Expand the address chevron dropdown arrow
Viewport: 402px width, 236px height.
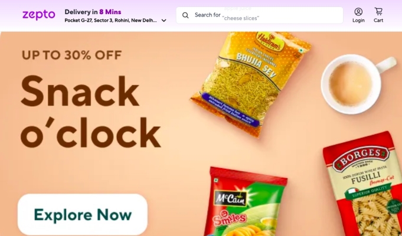164,21
